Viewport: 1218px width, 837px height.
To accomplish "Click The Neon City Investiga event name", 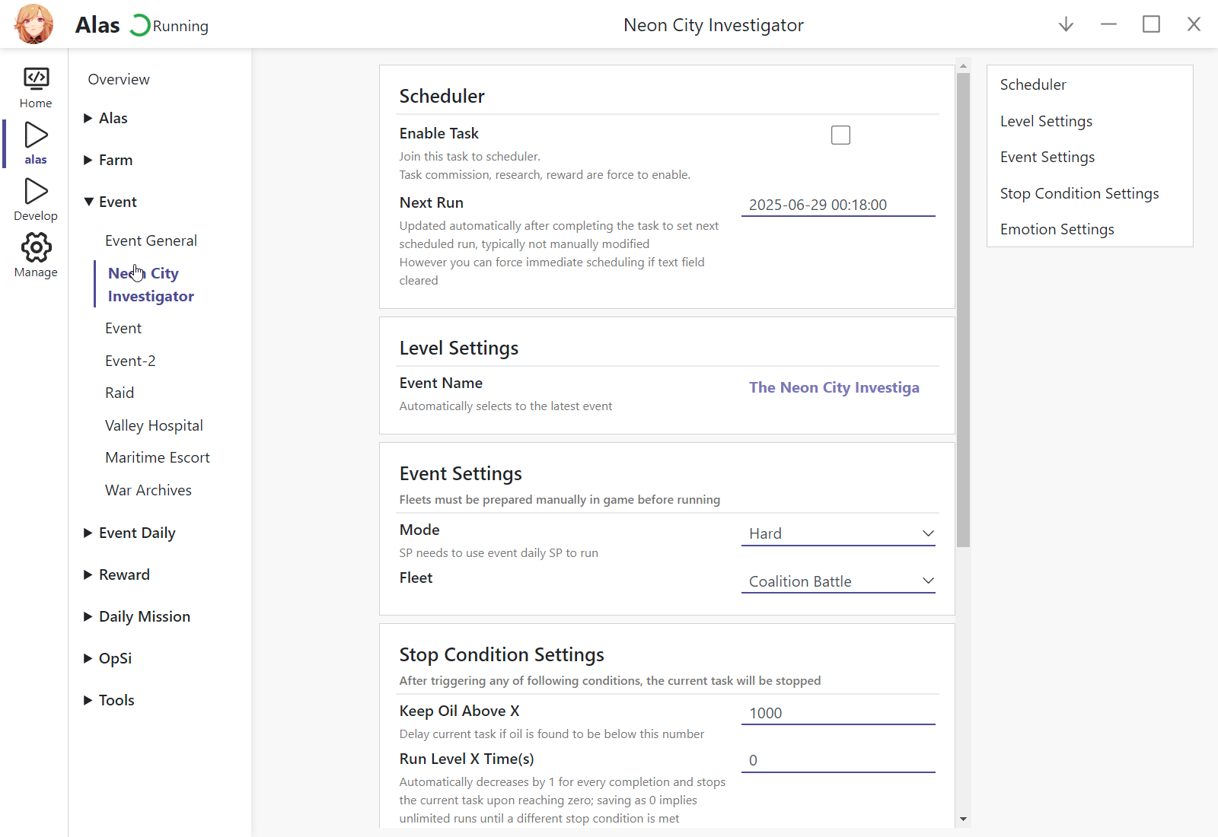I will point(834,387).
